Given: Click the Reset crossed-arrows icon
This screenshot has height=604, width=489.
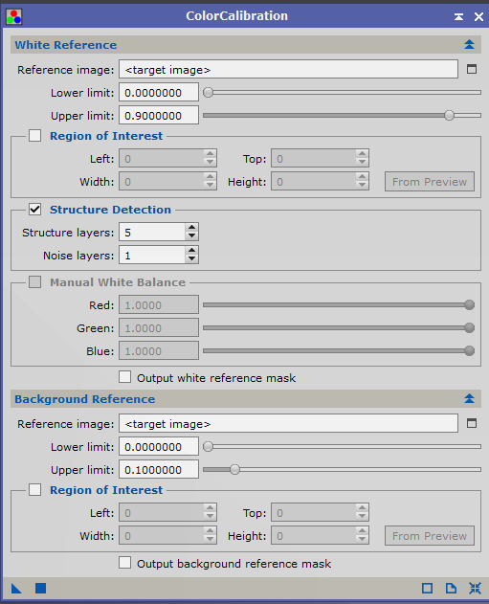Looking at the screenshot, I should [475, 589].
